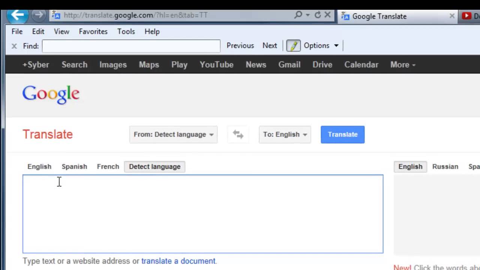This screenshot has height=270, width=480.
Task: Go to Google Images link
Action: (113, 64)
